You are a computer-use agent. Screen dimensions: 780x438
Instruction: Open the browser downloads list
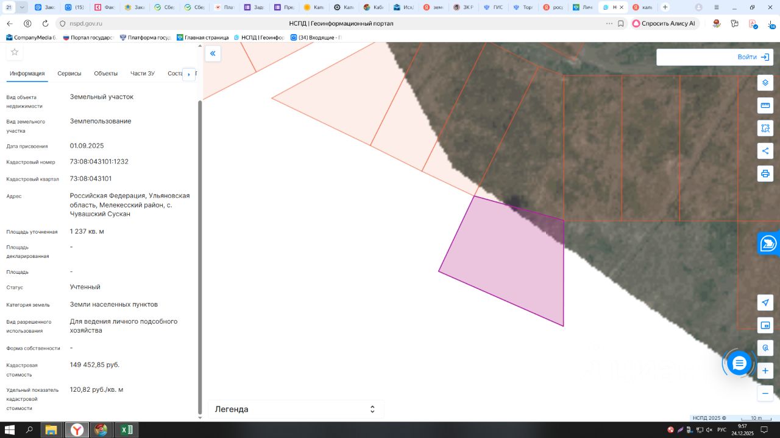pyautogui.click(x=771, y=23)
